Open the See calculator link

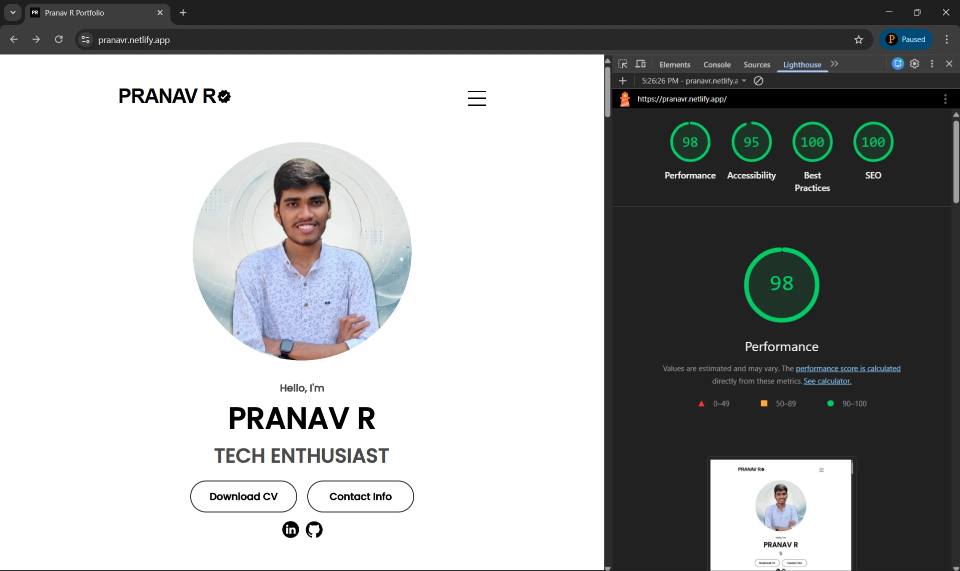pos(827,381)
